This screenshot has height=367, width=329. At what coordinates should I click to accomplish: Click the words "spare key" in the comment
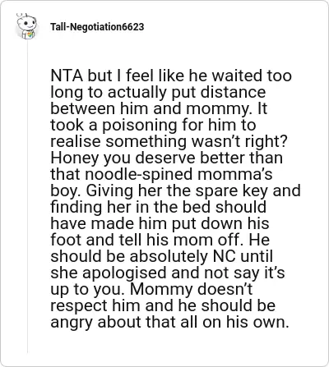coord(235,191)
